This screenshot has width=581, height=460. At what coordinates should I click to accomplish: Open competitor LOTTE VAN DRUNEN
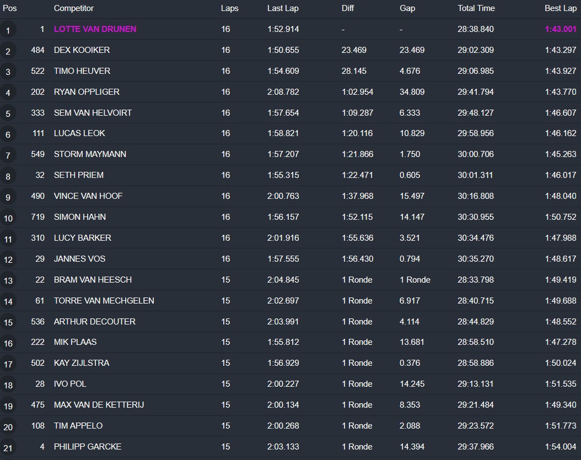(x=95, y=29)
